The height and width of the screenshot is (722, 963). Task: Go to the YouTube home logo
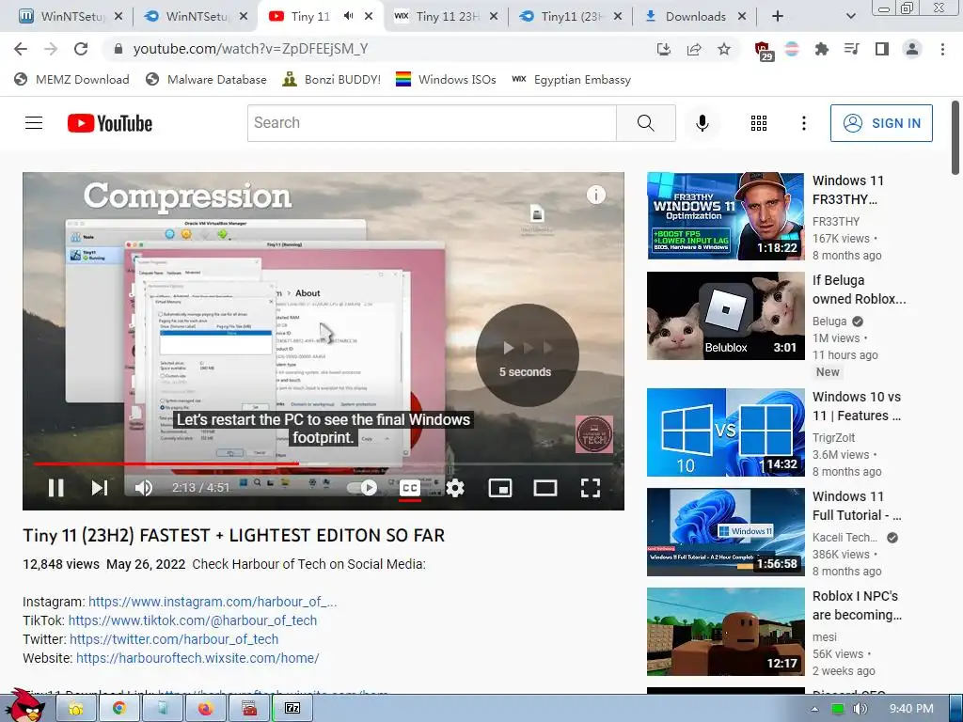[x=110, y=123]
